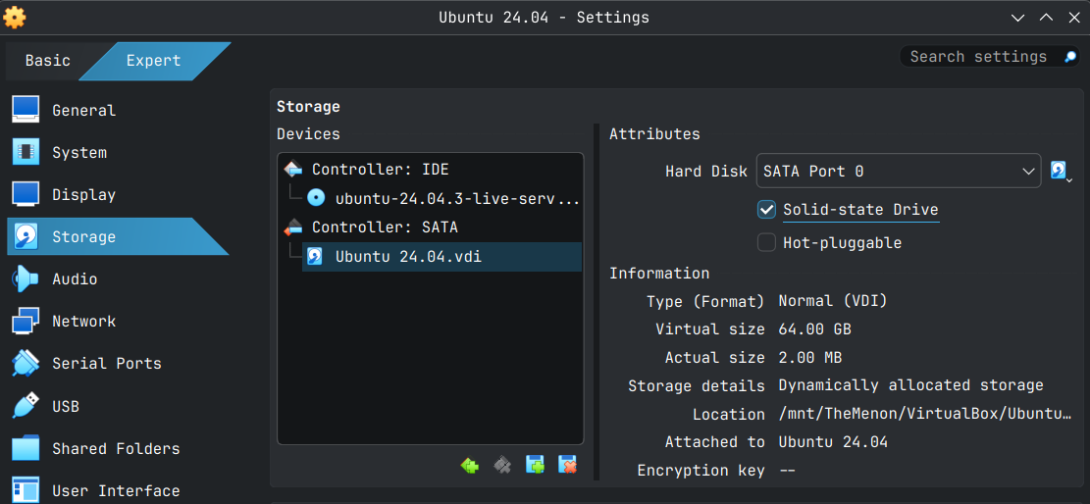Screen dimensions: 1090x504
Task: Open the System settings category
Action: 78,153
